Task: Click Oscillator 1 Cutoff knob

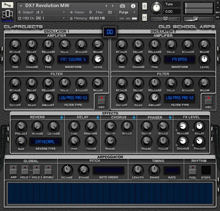Action: pyautogui.click(x=15, y=98)
